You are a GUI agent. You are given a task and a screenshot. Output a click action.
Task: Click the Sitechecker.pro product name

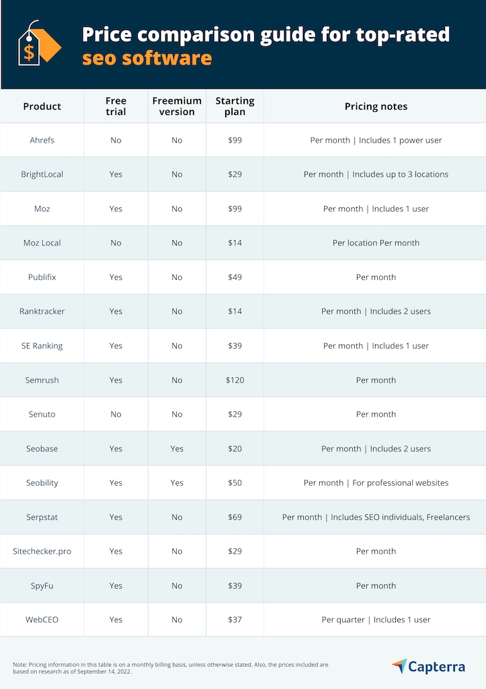coord(42,551)
